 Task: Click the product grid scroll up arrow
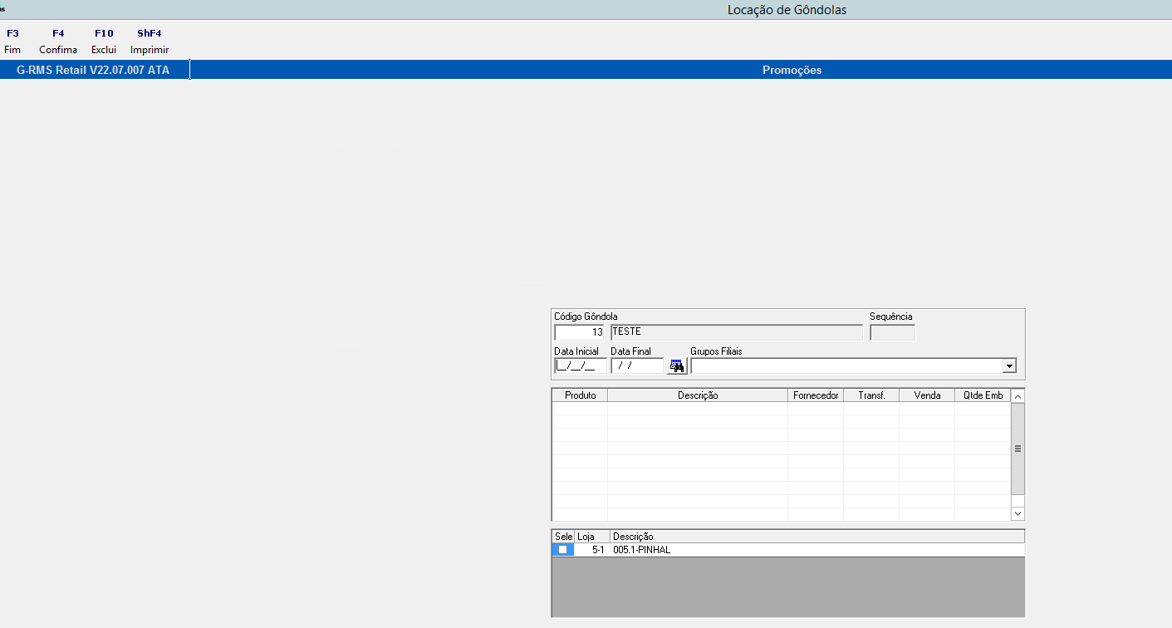coord(1018,395)
